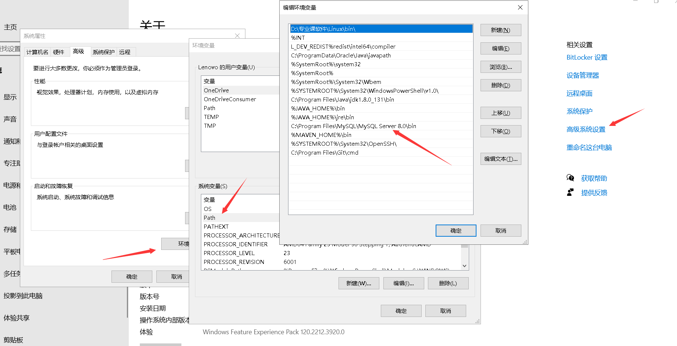The width and height of the screenshot is (677, 346).
Task: Select the D:\专业课软件\Linux\bin\ path entry
Action: click(x=381, y=29)
